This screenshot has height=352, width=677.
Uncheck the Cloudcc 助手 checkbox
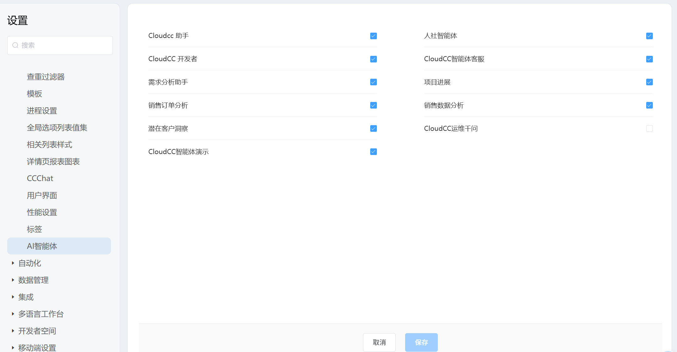373,36
